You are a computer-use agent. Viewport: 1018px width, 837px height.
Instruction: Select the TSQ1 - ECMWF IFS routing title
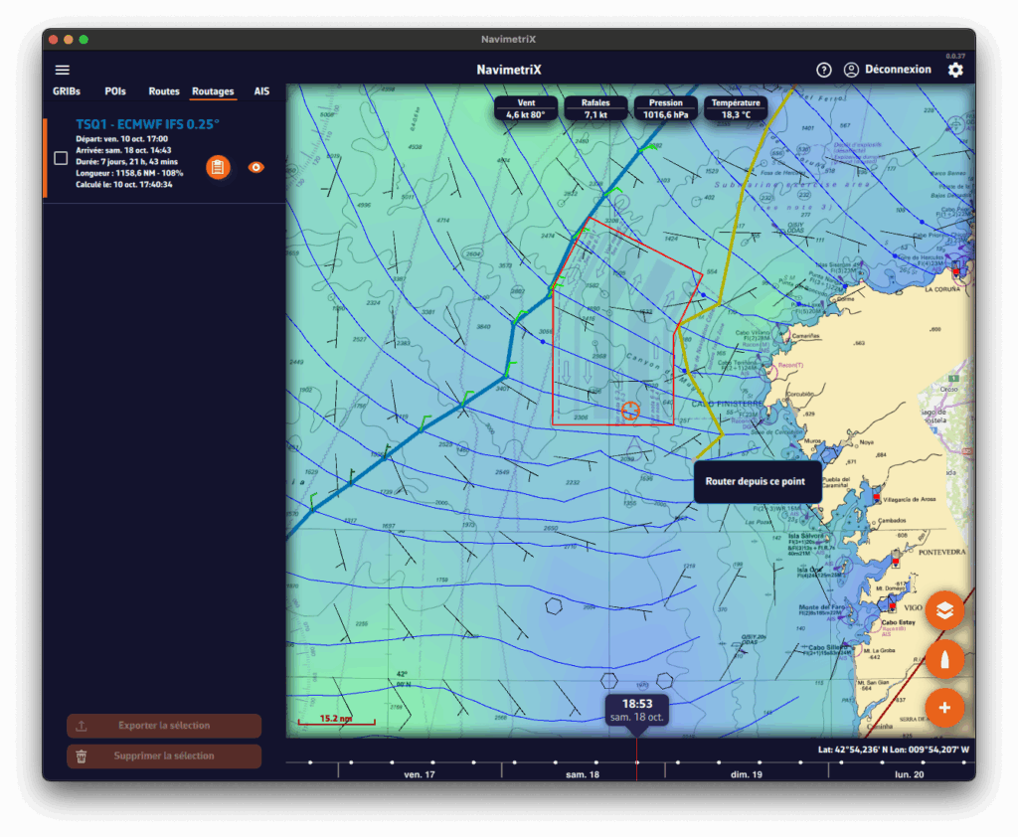tap(147, 124)
